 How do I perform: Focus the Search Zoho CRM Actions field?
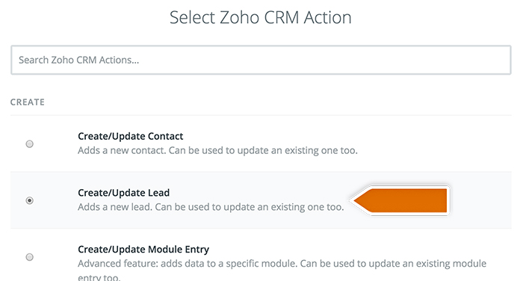261,60
